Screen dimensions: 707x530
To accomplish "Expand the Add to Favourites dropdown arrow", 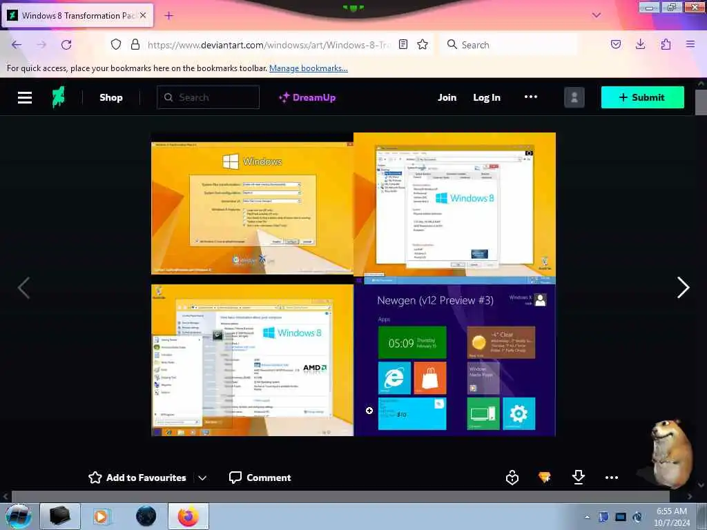I will pos(202,478).
